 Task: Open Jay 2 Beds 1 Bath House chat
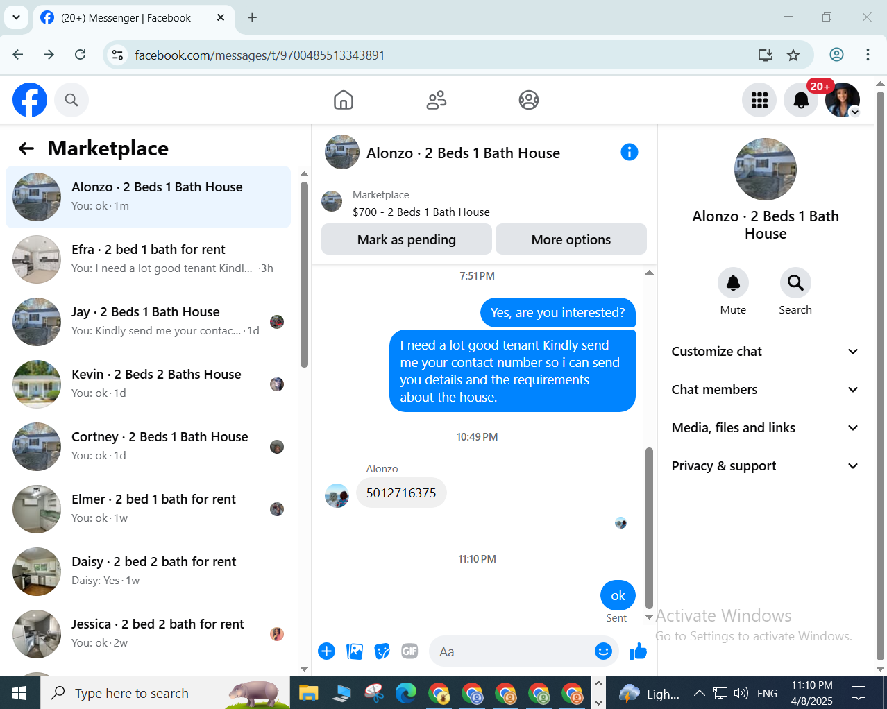click(148, 322)
